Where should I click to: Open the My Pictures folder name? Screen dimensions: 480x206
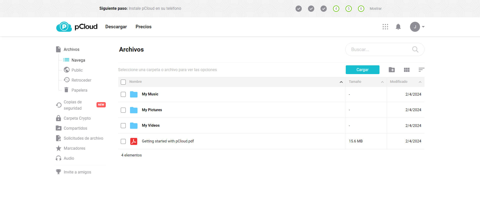point(152,110)
